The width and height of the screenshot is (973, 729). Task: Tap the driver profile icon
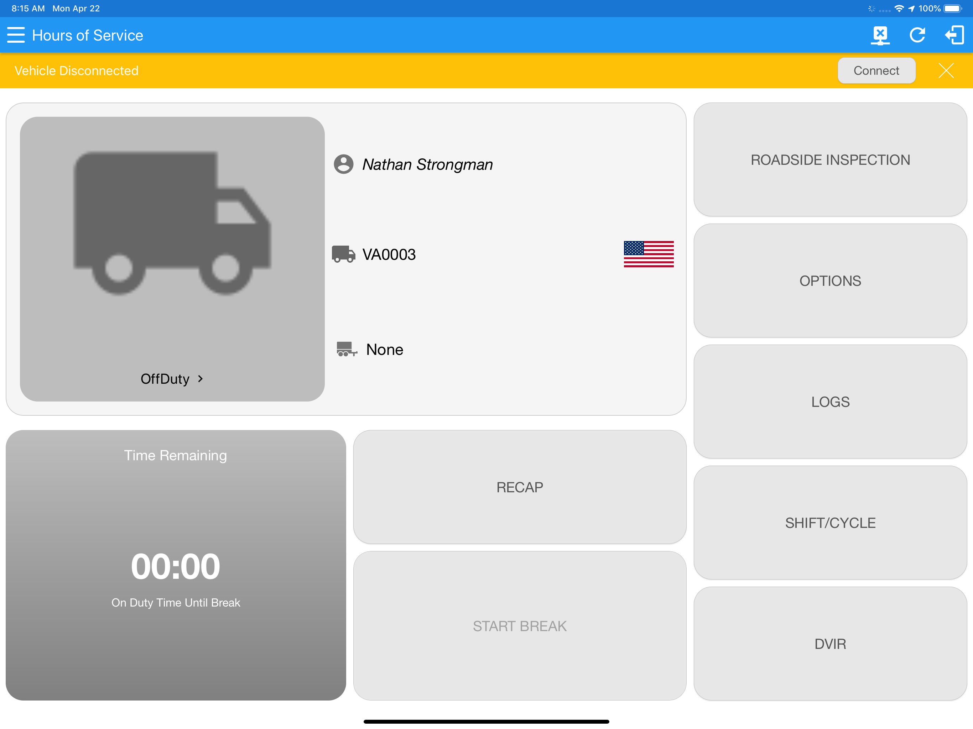tap(344, 164)
